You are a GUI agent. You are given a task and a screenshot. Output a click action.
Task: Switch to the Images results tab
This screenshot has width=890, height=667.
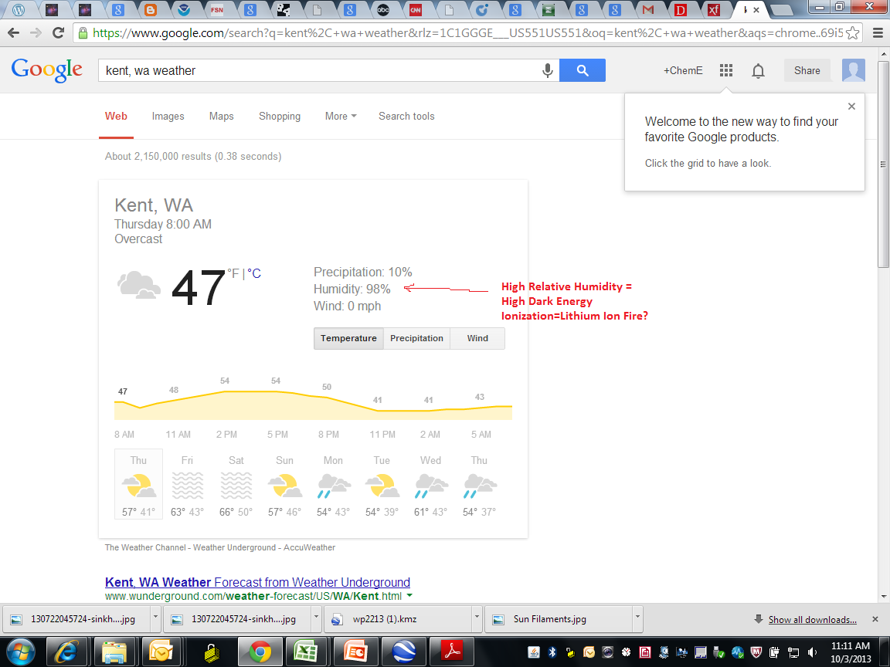(x=168, y=116)
